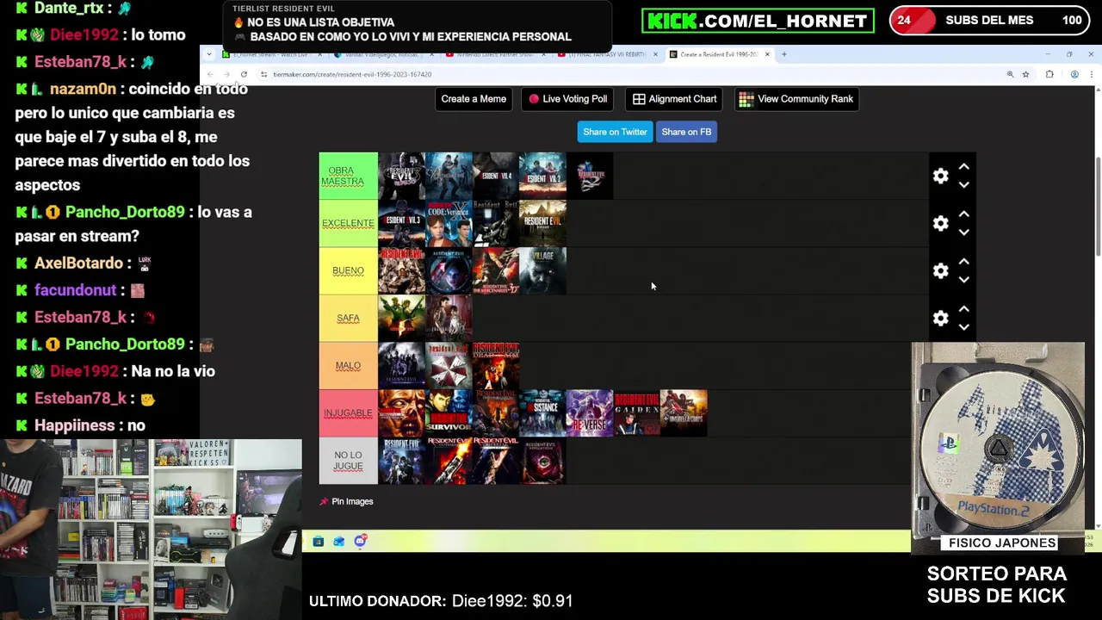The width and height of the screenshot is (1102, 620).
Task: Open settings gear for BUENO tier
Action: click(940, 270)
